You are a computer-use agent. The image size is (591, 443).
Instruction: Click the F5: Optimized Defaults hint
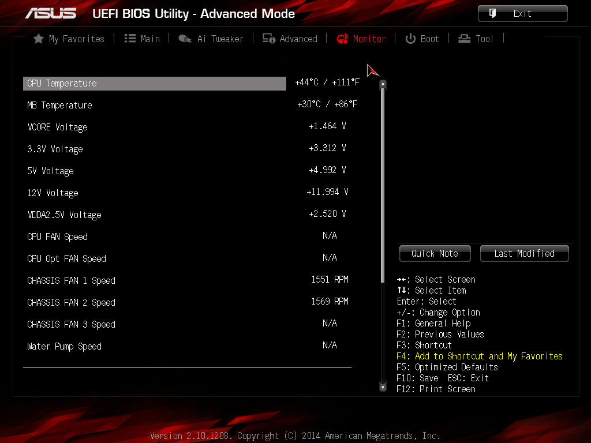click(x=447, y=367)
